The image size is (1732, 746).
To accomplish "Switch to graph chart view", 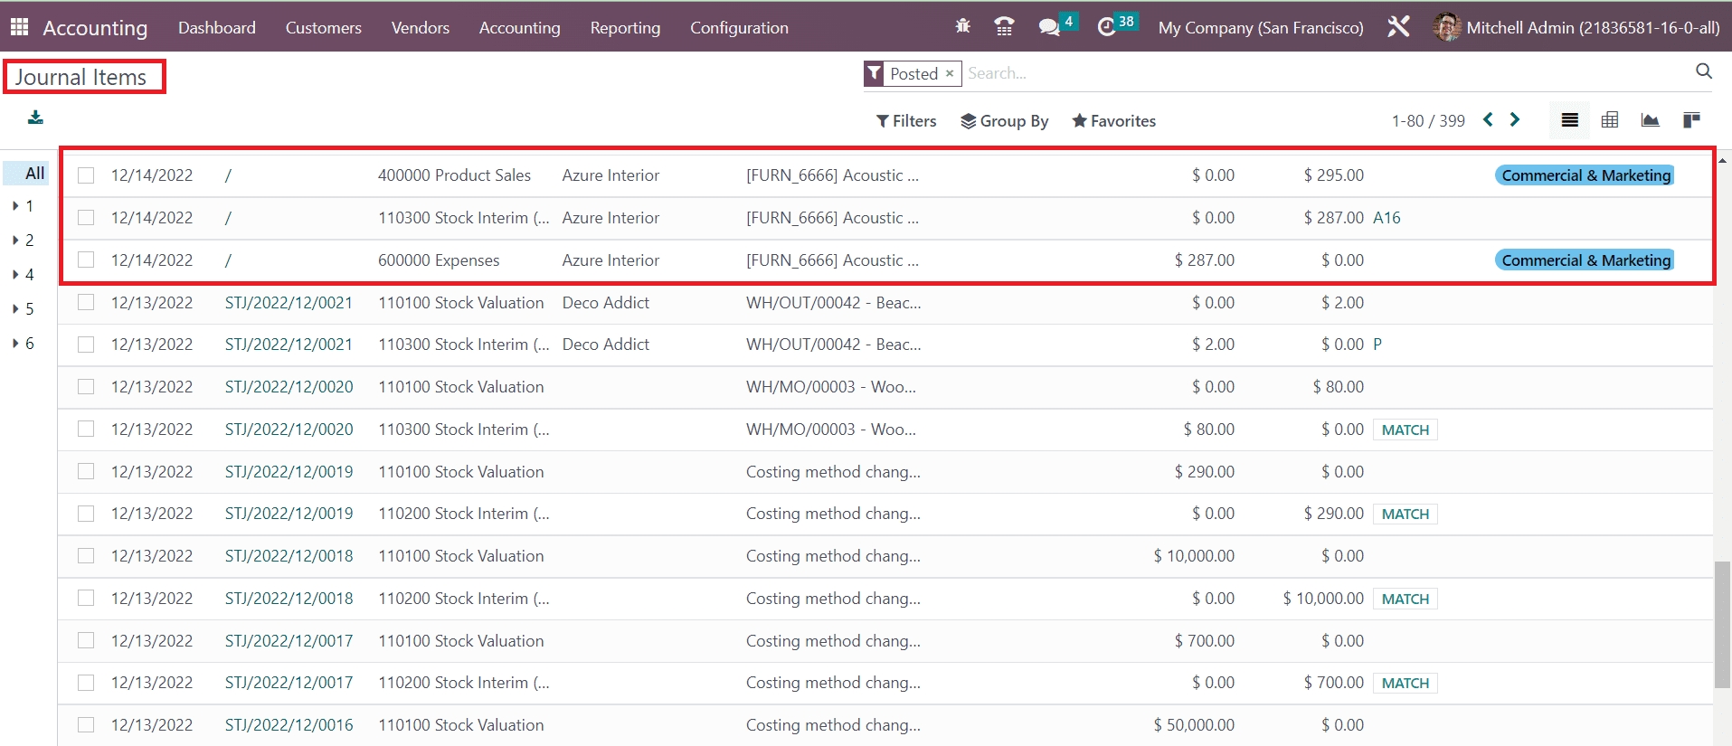I will (x=1650, y=120).
